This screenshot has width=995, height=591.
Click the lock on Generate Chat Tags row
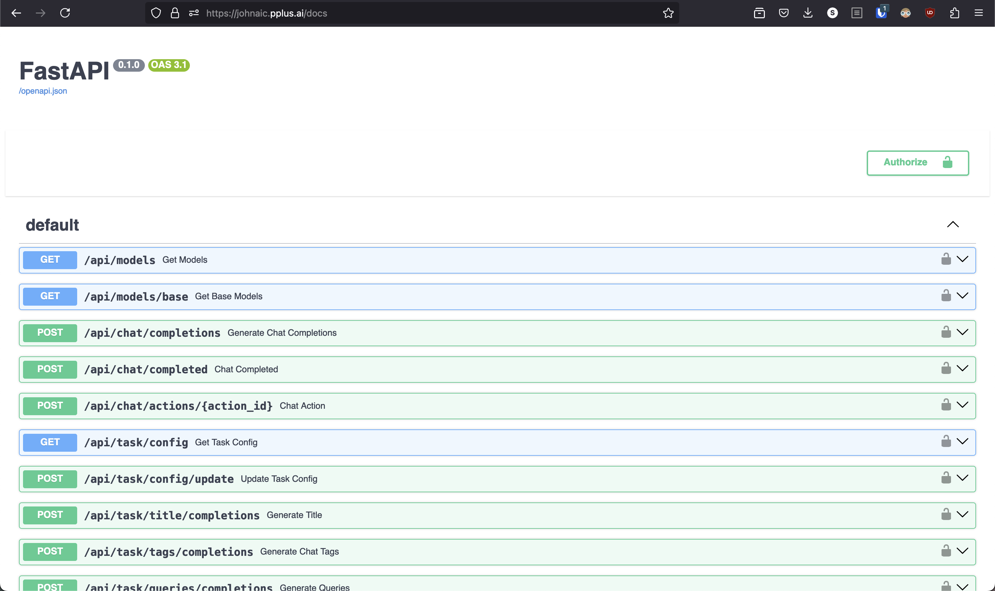tap(946, 551)
